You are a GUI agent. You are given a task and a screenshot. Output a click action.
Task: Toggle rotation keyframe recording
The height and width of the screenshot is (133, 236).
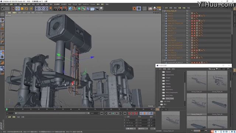pos(148,113)
